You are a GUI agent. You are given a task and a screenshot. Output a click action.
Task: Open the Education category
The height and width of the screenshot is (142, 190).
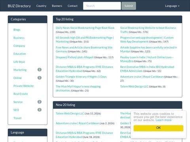pyautogui.click(x=20, y=54)
